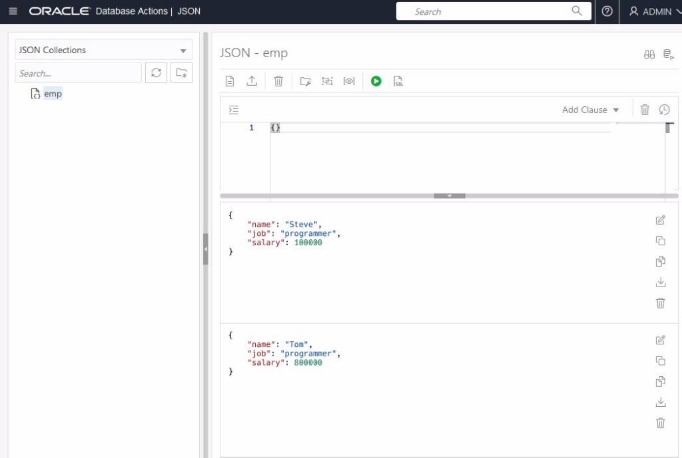
Task: Import documents into the emp collection
Action: [x=253, y=80]
